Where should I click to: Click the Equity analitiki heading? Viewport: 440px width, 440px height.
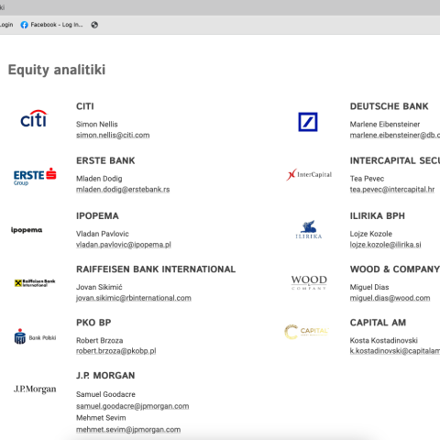(57, 70)
